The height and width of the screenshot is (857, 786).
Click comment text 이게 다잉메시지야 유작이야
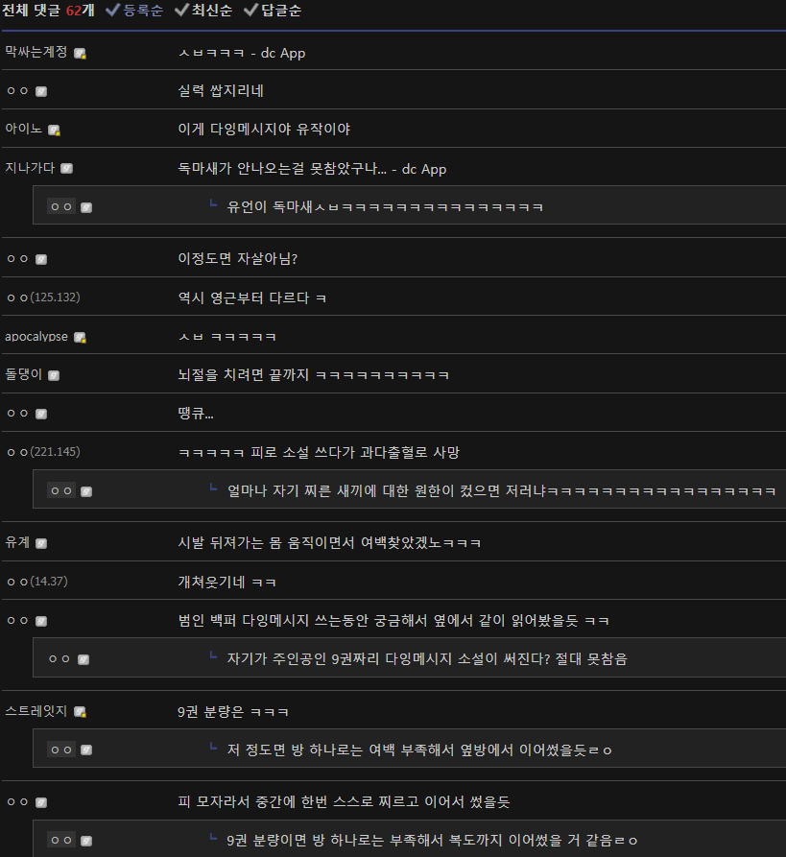pyautogui.click(x=264, y=130)
